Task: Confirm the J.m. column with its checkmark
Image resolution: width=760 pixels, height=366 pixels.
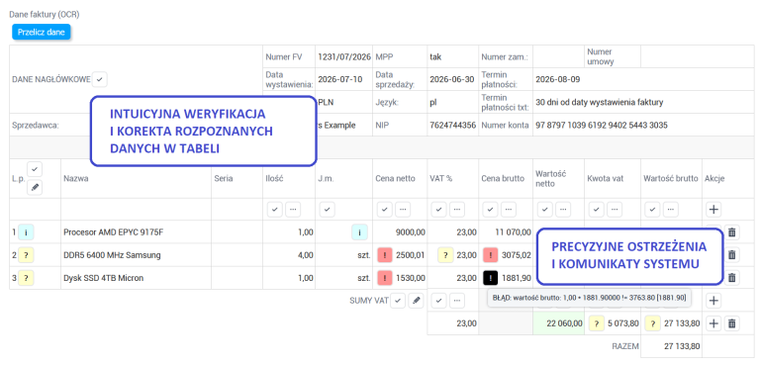Action: (x=328, y=210)
